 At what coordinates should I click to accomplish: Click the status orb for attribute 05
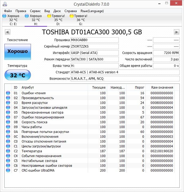8,112
